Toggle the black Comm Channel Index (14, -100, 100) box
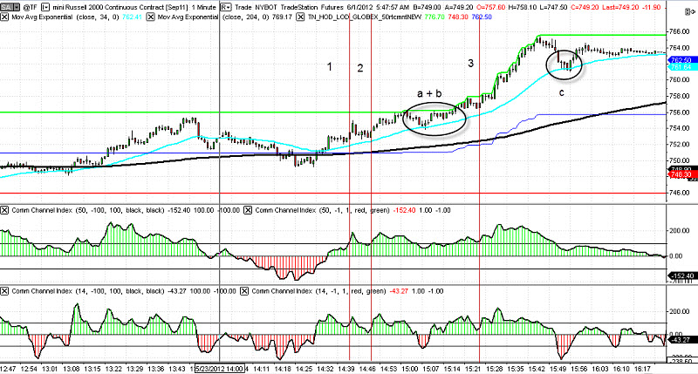The width and height of the screenshot is (698, 374). tap(4, 291)
